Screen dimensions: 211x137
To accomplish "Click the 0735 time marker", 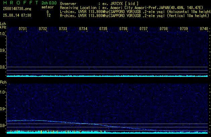I will (x=103, y=29).
